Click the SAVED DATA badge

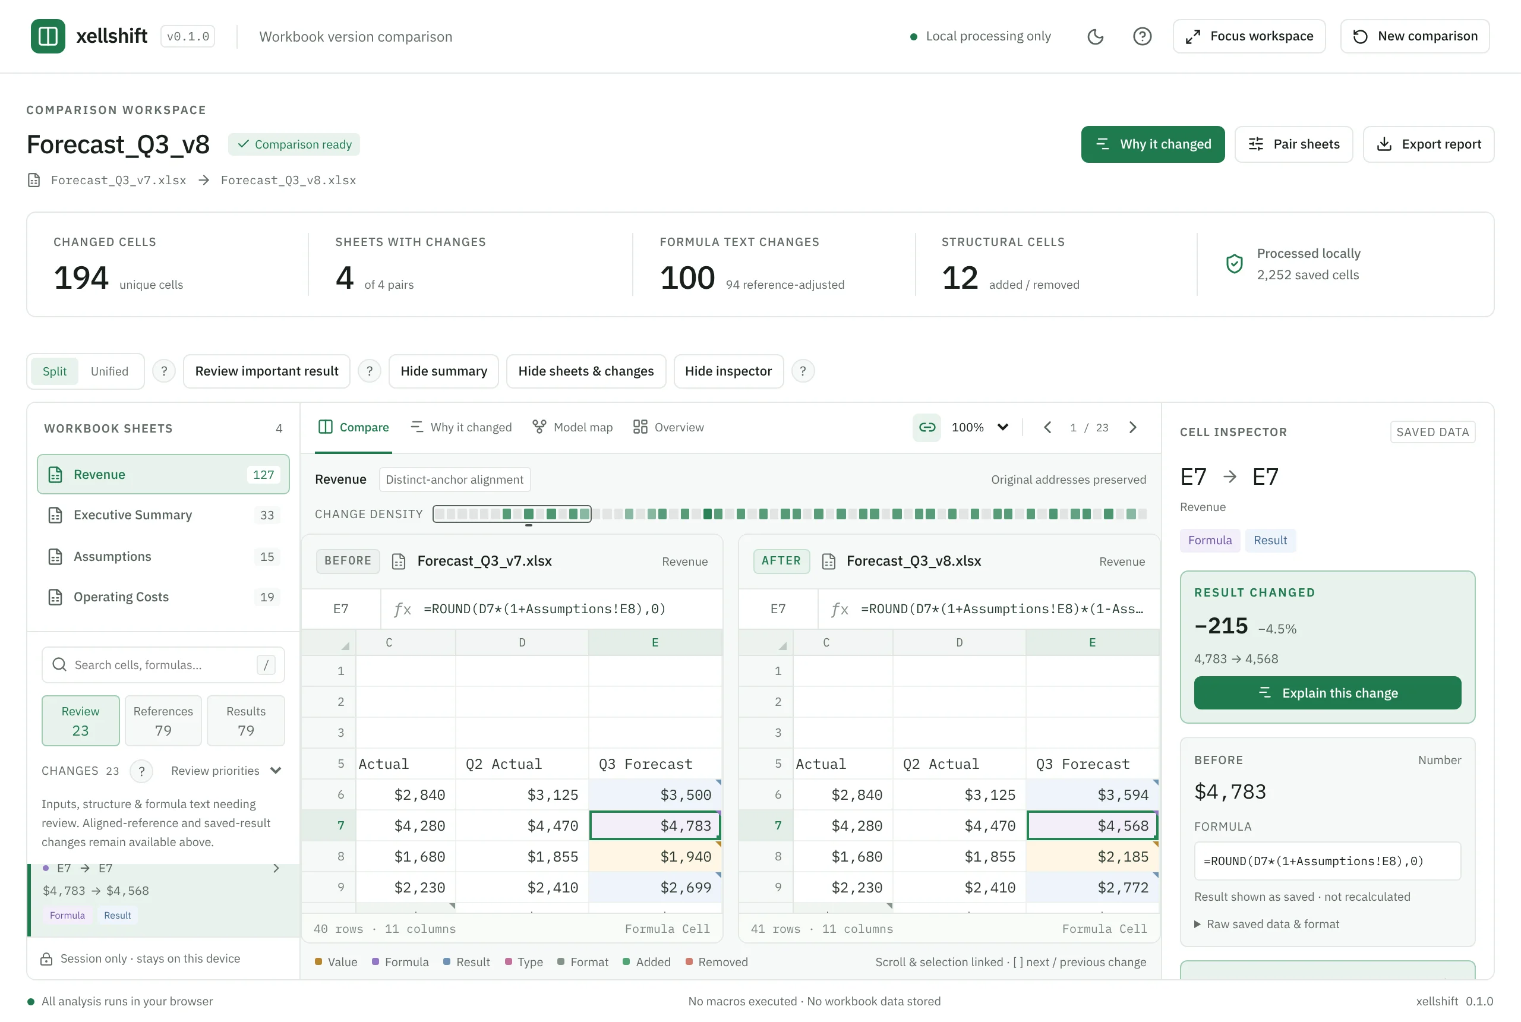(x=1432, y=432)
